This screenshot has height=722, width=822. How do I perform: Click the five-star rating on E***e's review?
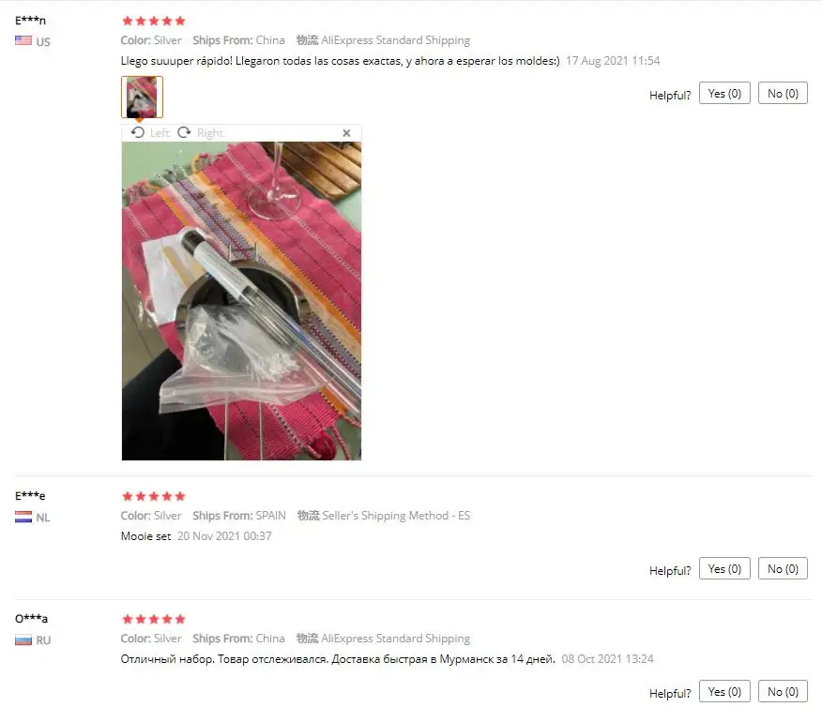coord(154,496)
